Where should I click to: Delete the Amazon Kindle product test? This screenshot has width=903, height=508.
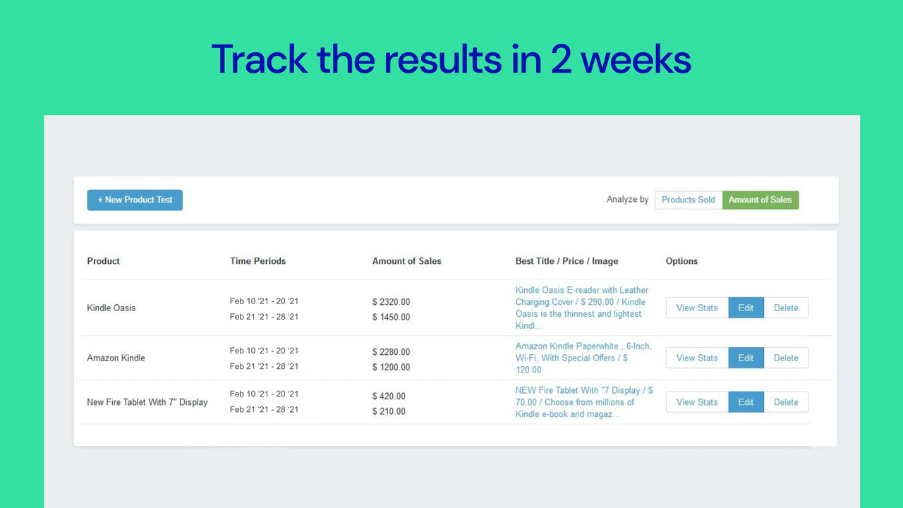(x=786, y=358)
